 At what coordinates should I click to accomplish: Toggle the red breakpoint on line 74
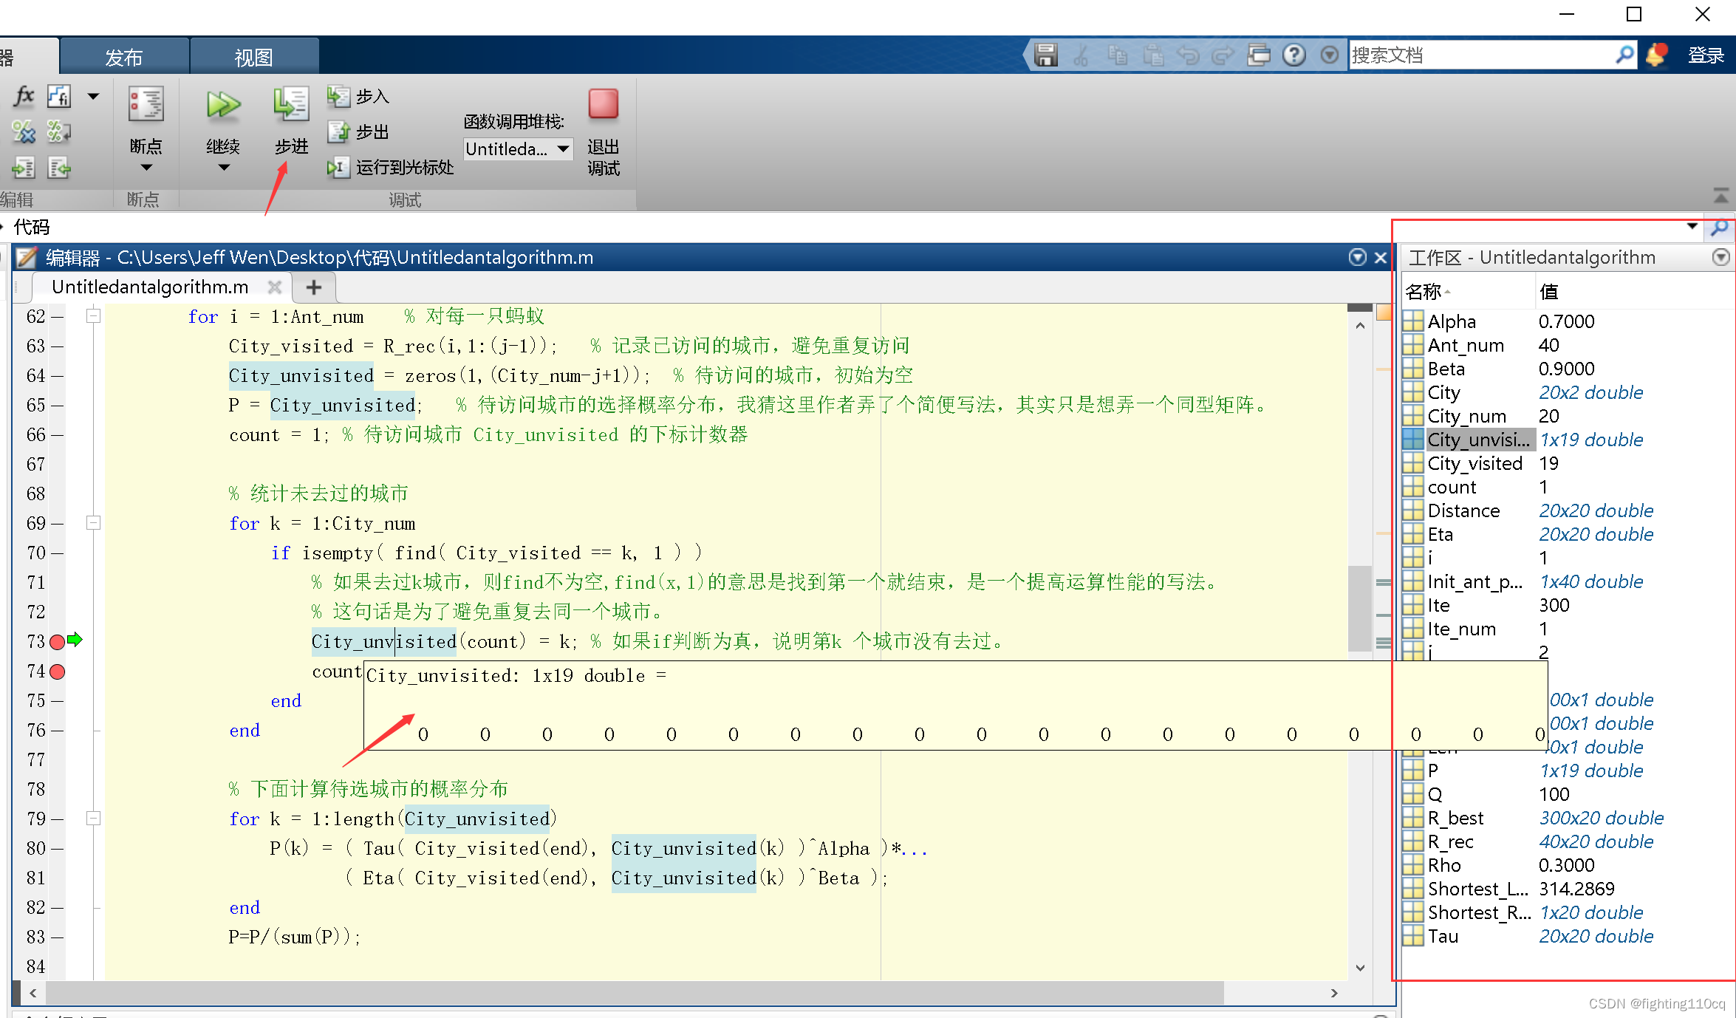(x=57, y=672)
